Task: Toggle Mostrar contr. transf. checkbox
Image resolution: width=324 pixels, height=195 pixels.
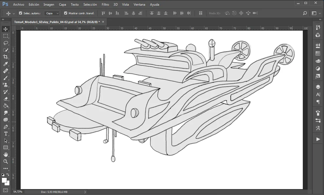Action: pyautogui.click(x=65, y=13)
